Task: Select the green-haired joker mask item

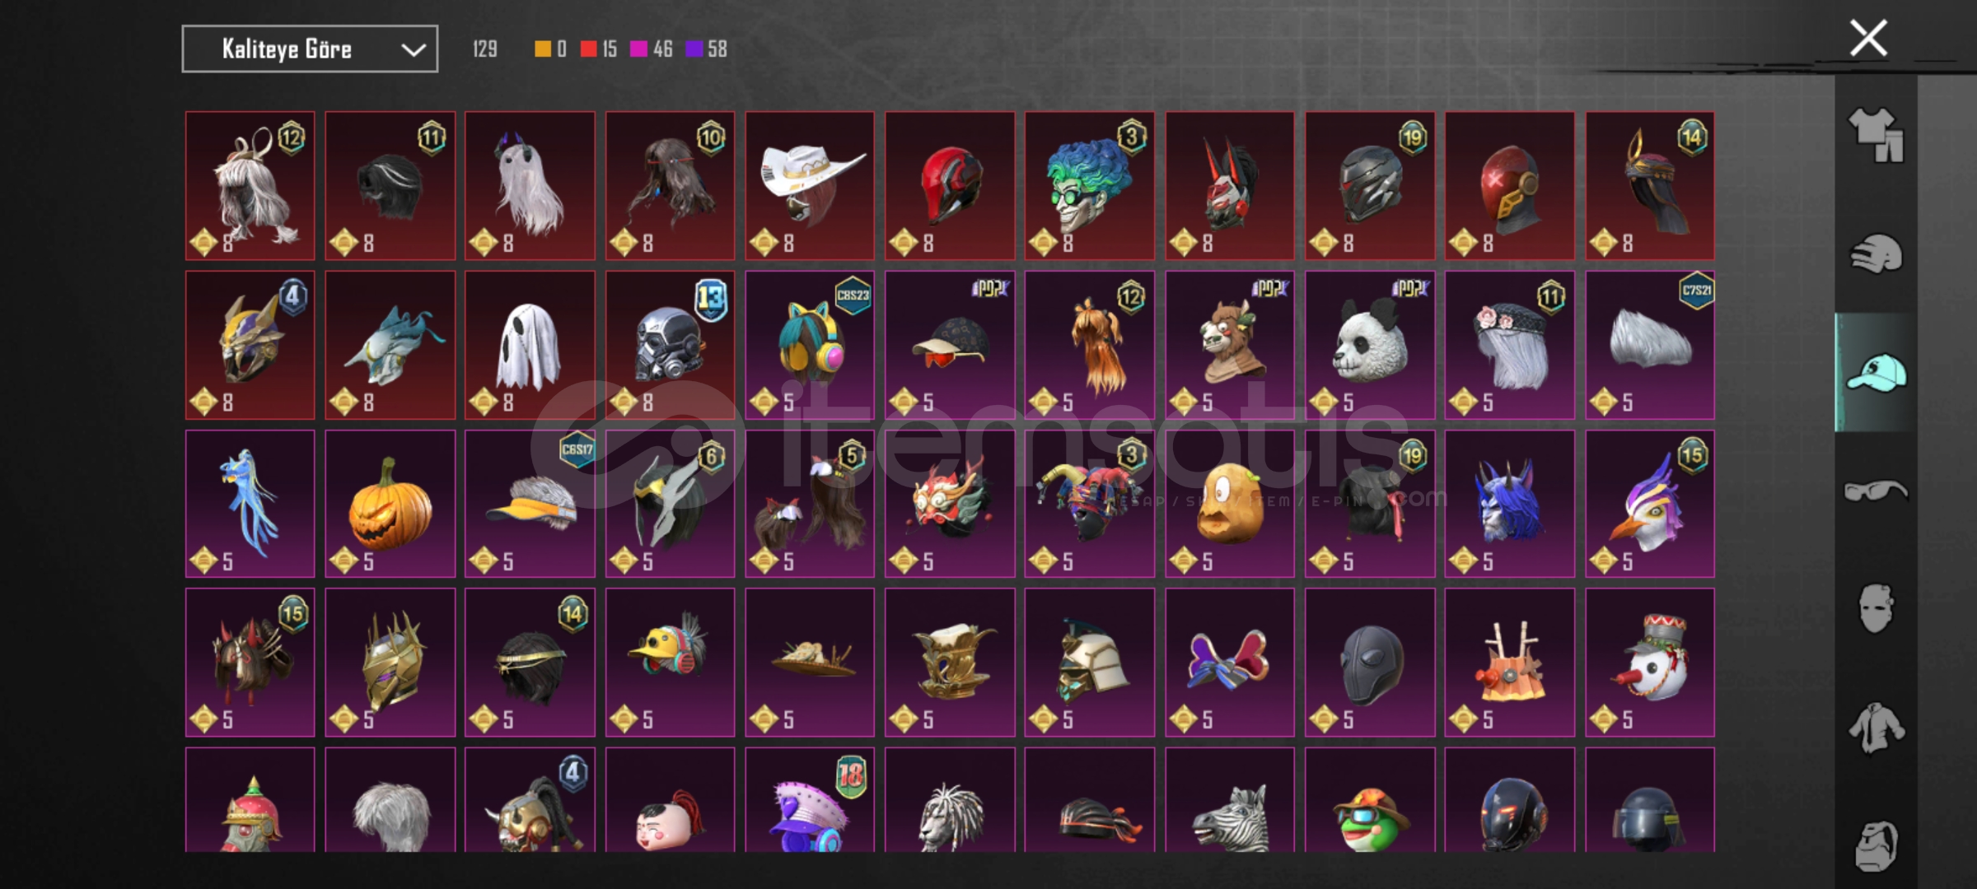Action: 1089,186
